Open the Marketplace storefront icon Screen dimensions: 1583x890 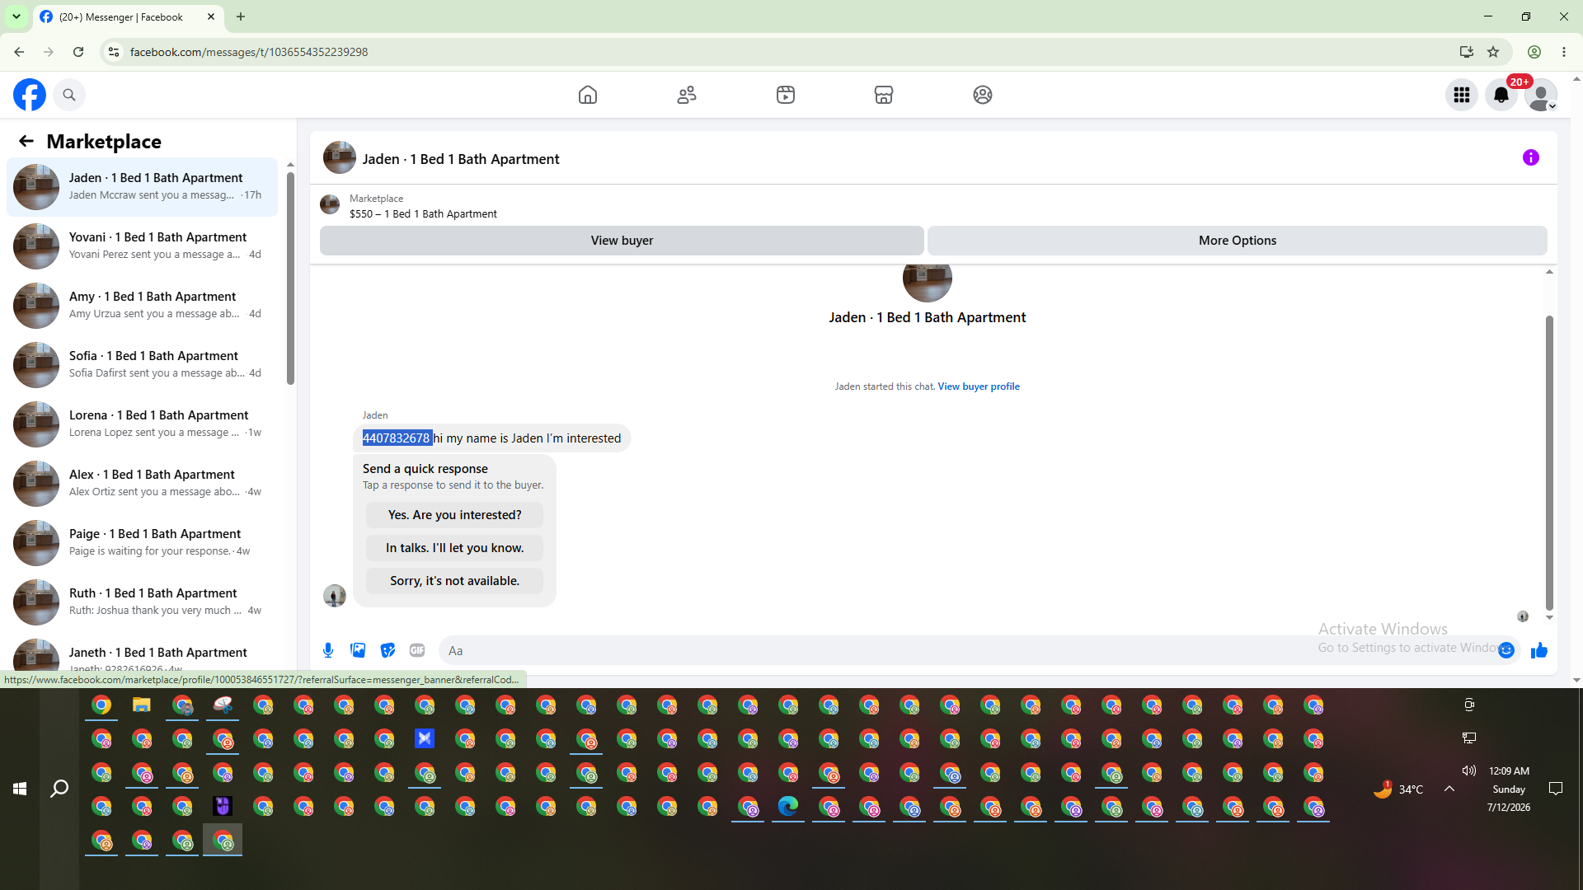coord(884,95)
